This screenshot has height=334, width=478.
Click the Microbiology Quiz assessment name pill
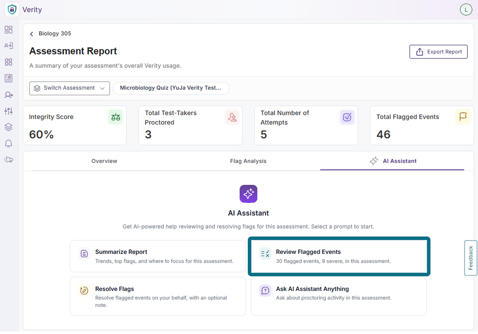click(x=171, y=88)
